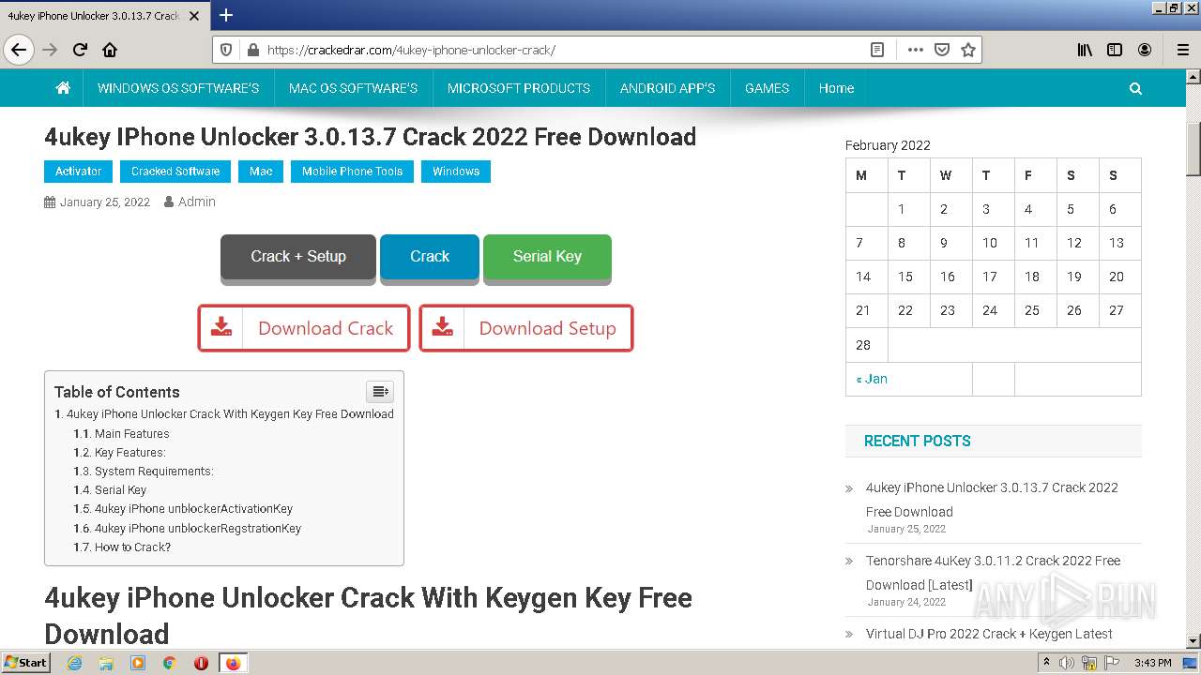Show site security padlock info
Viewport: 1201px width, 675px height.
(x=251, y=50)
